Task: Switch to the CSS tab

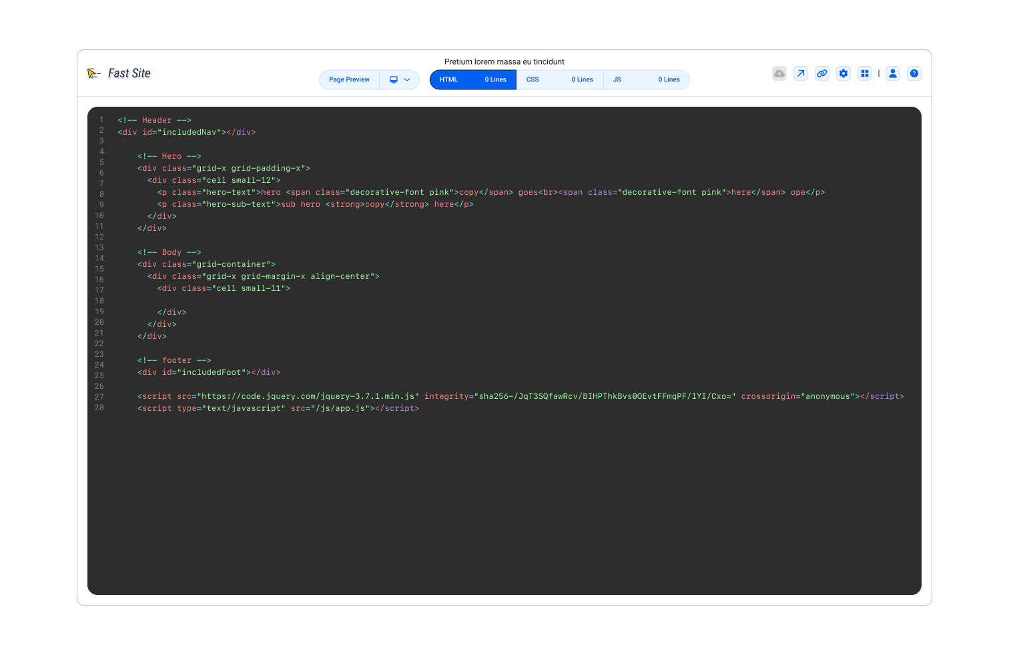Action: (x=560, y=79)
